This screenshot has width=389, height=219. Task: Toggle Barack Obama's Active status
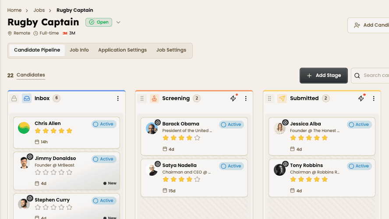click(x=231, y=125)
